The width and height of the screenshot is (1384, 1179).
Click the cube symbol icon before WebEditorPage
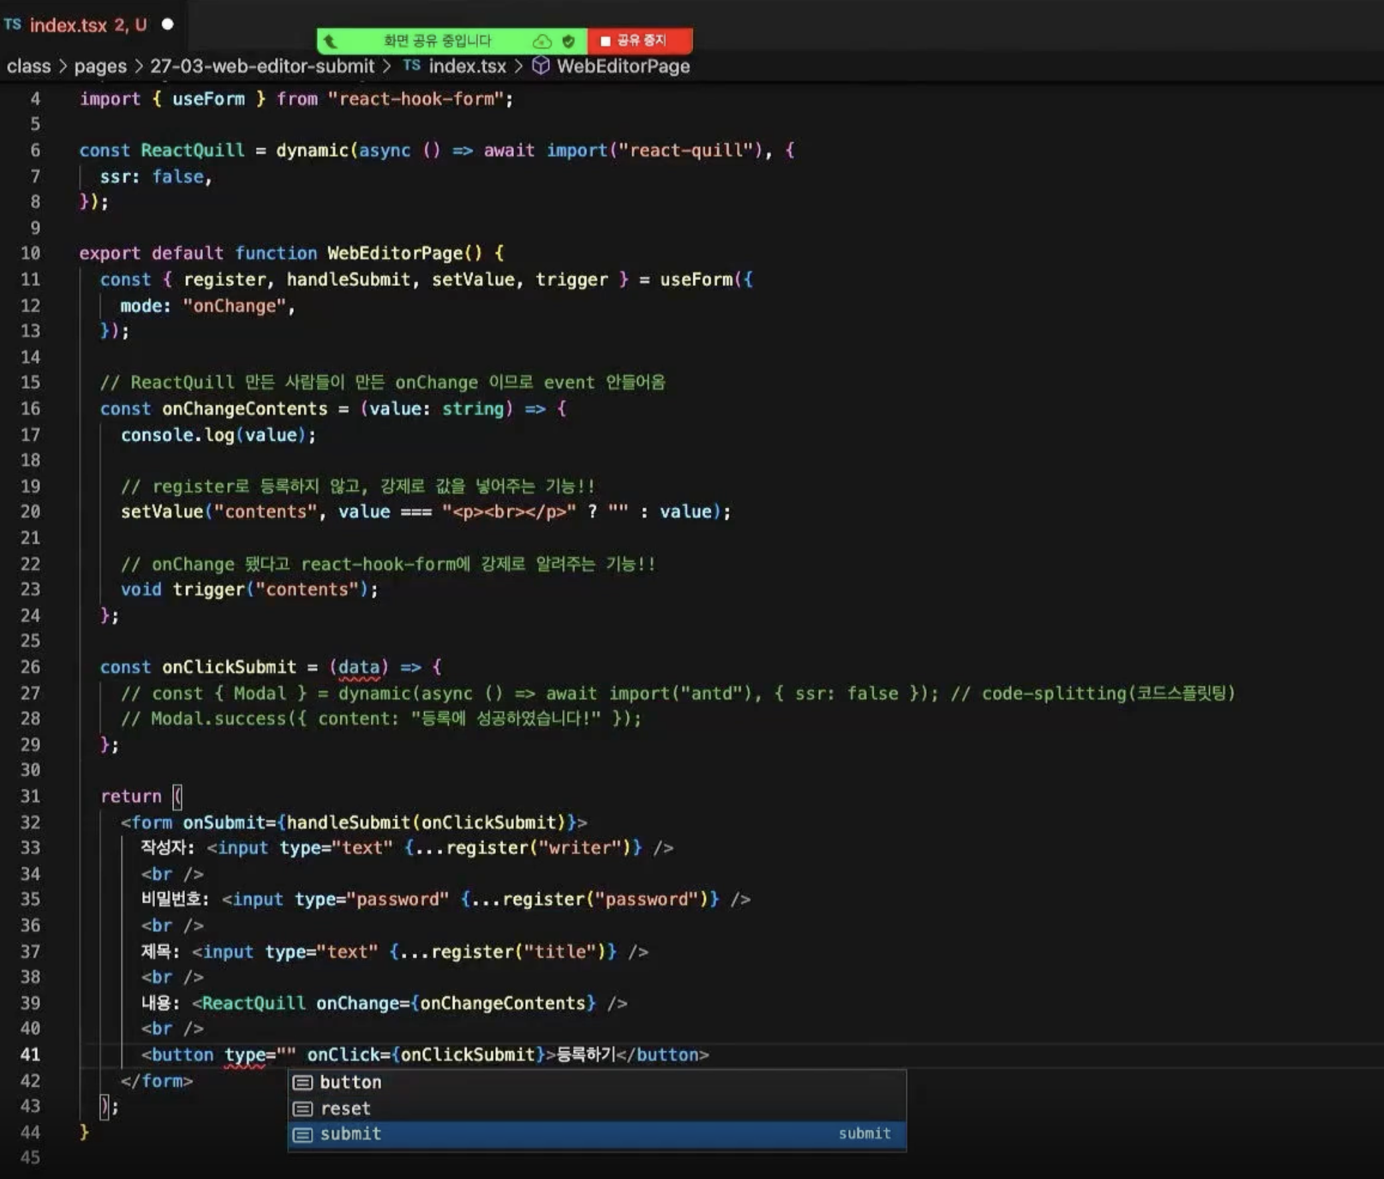540,65
